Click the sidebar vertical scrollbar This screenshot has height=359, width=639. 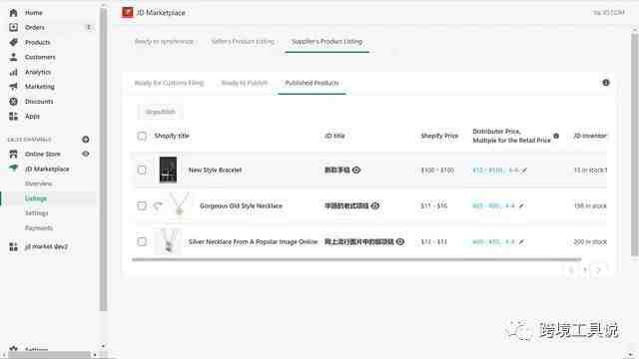point(104,159)
